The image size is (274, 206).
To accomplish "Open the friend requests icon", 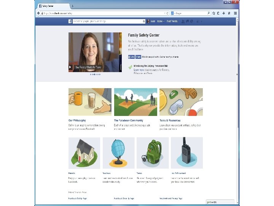I will 183,21.
